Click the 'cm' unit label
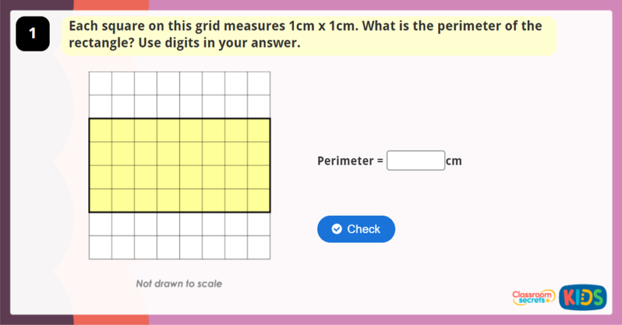This screenshot has height=325, width=622. [x=454, y=161]
